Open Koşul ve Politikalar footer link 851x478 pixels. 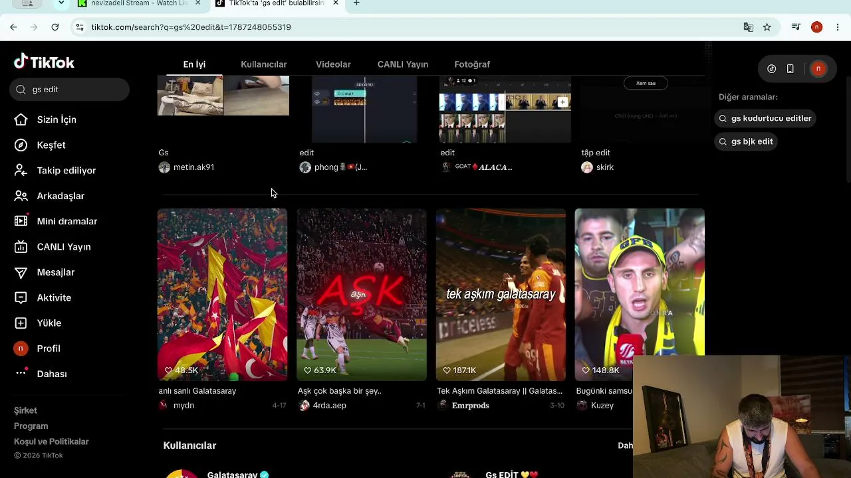51,441
